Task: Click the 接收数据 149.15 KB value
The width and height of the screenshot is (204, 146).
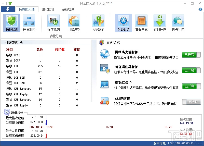Action: pyautogui.click(x=187, y=123)
